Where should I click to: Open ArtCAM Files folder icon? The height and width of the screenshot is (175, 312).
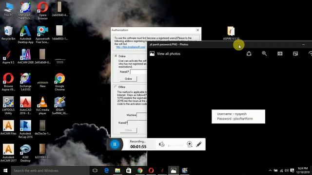8,127
